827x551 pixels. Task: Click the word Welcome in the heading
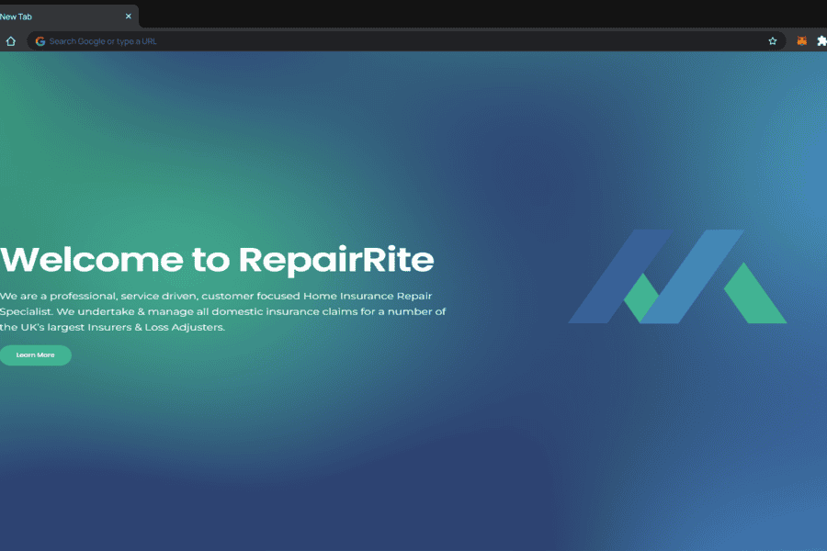[92, 260]
